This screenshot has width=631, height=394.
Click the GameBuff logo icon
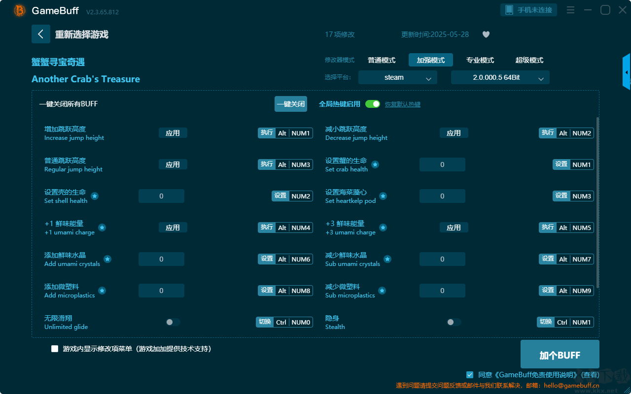(20, 10)
